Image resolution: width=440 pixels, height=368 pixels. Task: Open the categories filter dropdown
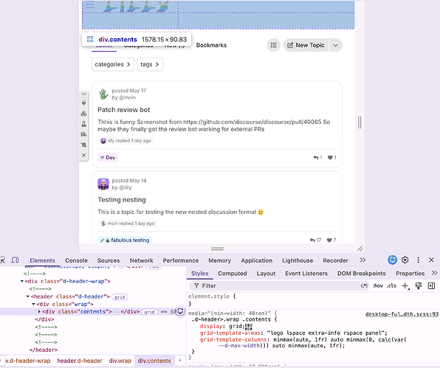tap(113, 64)
